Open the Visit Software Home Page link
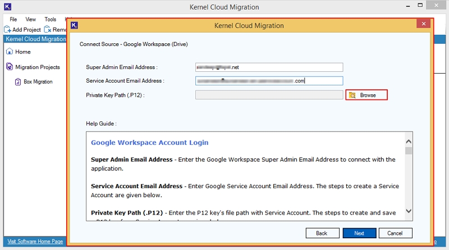Image resolution: width=449 pixels, height=250 pixels. (x=35, y=242)
